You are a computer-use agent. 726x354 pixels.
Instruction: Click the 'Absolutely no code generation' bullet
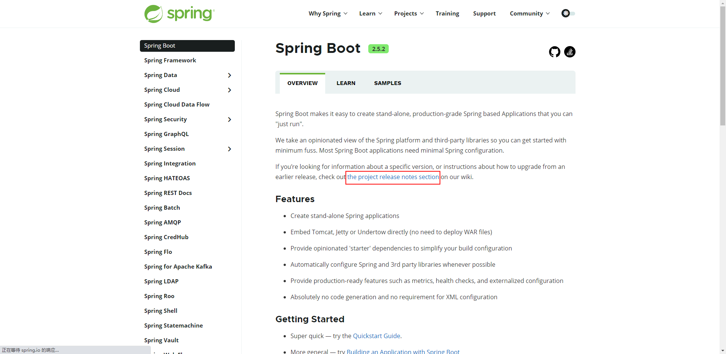pos(394,297)
